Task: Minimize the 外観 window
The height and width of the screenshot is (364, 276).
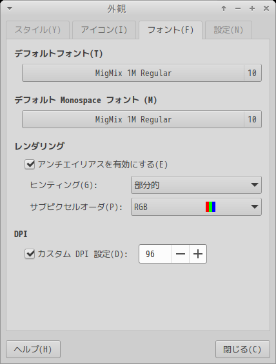Action: (x=238, y=8)
